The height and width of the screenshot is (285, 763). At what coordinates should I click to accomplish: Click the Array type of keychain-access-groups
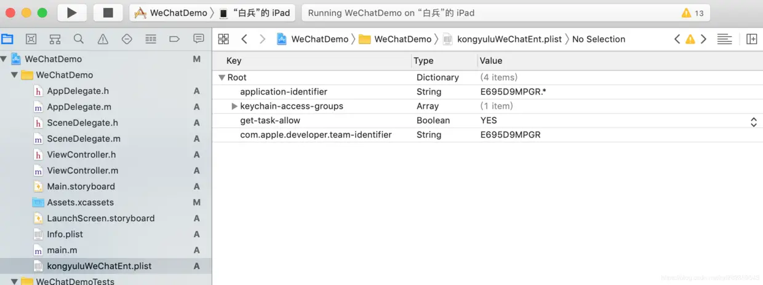point(428,106)
